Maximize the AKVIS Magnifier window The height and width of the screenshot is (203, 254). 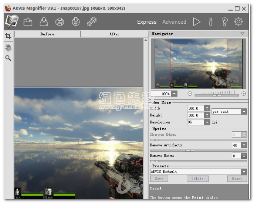coord(237,9)
